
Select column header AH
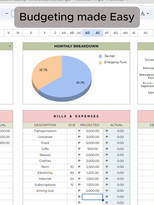click(x=126, y=33)
